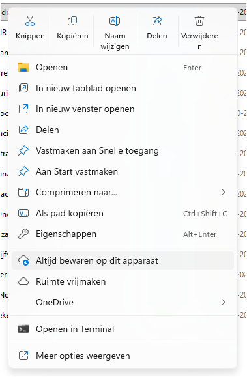The width and height of the screenshot is (247, 377).
Task: Click the scissors Knippen icon
Action: pyautogui.click(x=30, y=21)
